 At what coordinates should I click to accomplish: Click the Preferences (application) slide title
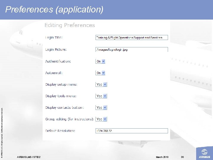(54, 9)
